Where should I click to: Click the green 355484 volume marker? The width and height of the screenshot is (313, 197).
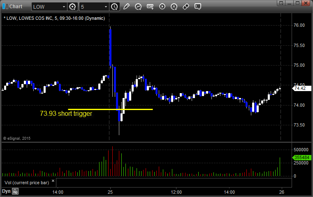(301, 157)
